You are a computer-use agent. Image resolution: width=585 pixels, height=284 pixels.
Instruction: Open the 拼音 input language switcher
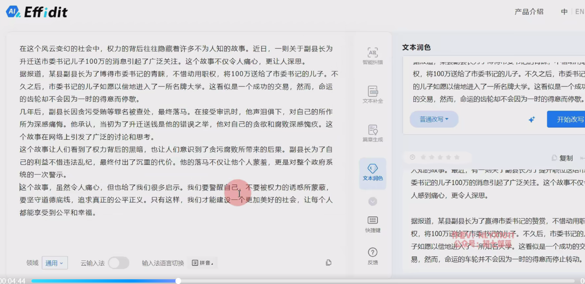[202, 263]
